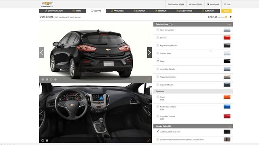The image size is (259, 145).
Task: Collapse the Interior Color section
Action: pyautogui.click(x=229, y=126)
